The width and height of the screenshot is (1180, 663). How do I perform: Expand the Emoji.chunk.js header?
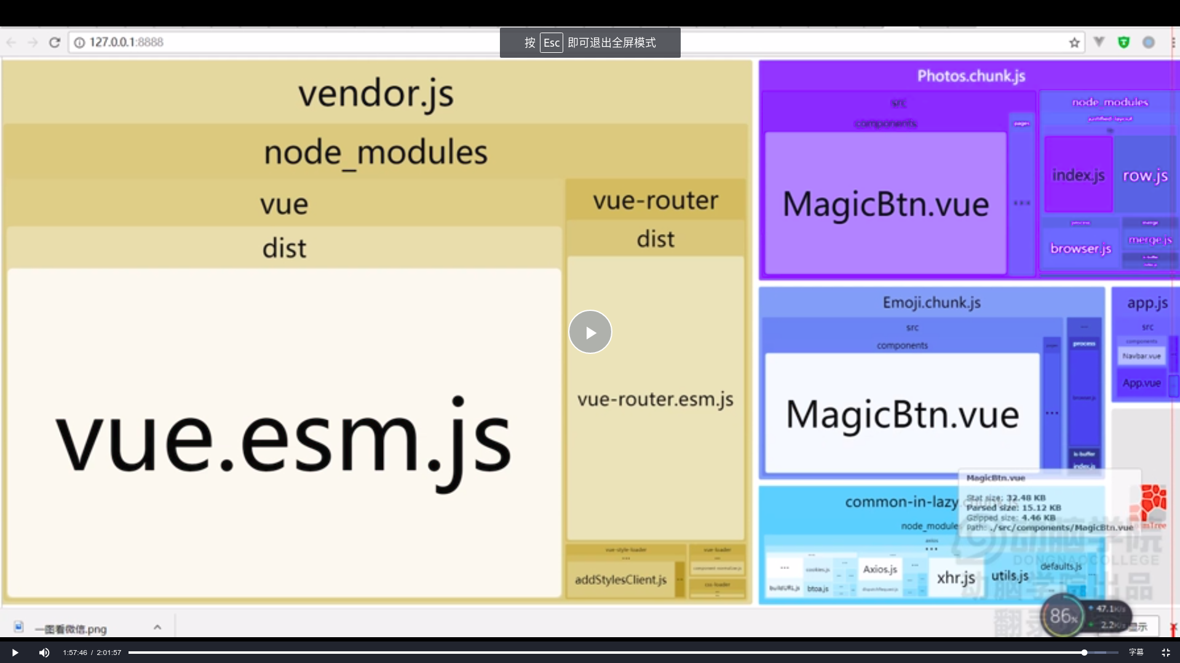coord(931,302)
